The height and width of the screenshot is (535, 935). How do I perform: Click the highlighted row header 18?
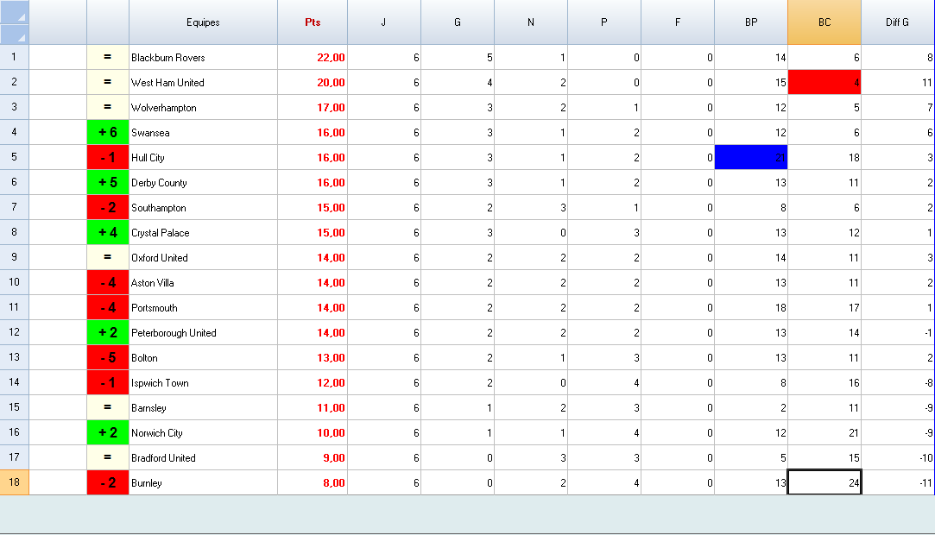click(x=15, y=482)
